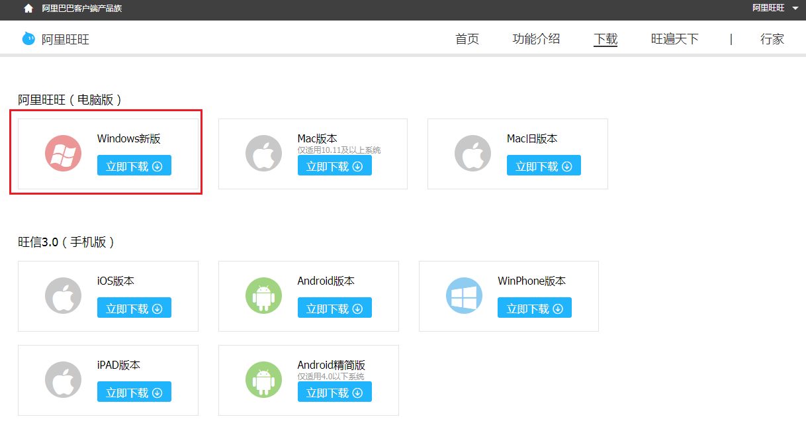Select the 下载 tab
The image size is (806, 427).
pyautogui.click(x=605, y=39)
